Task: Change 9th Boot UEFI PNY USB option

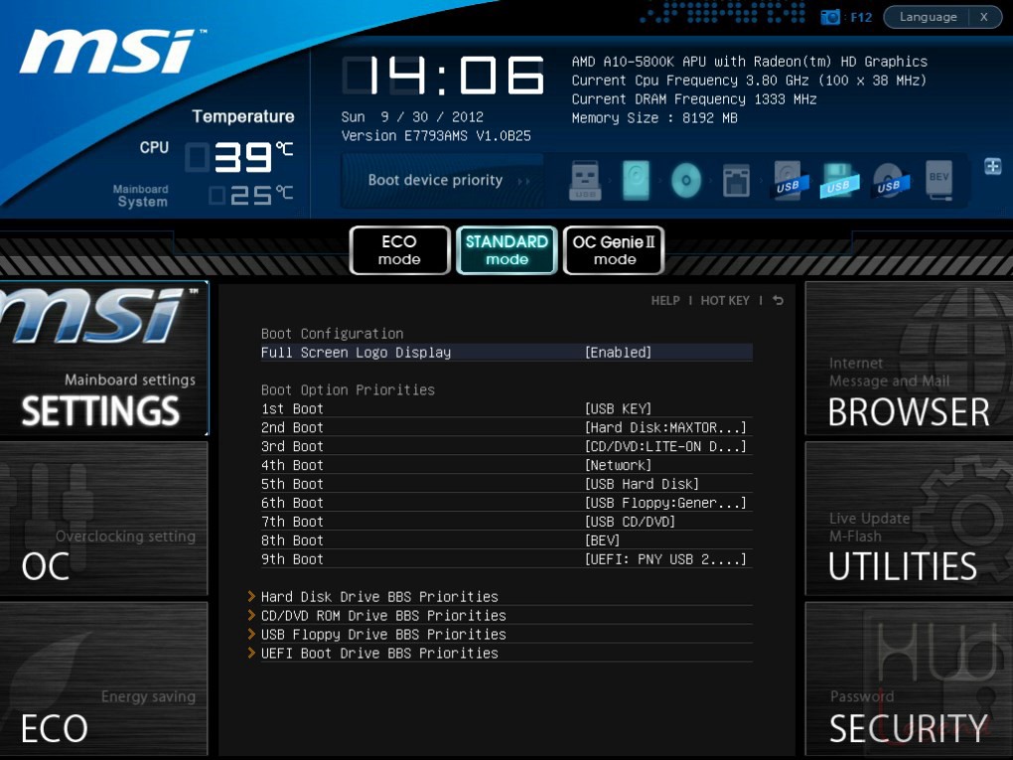Action: (x=665, y=559)
